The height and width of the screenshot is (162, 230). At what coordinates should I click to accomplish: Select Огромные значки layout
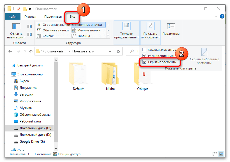point(54,25)
